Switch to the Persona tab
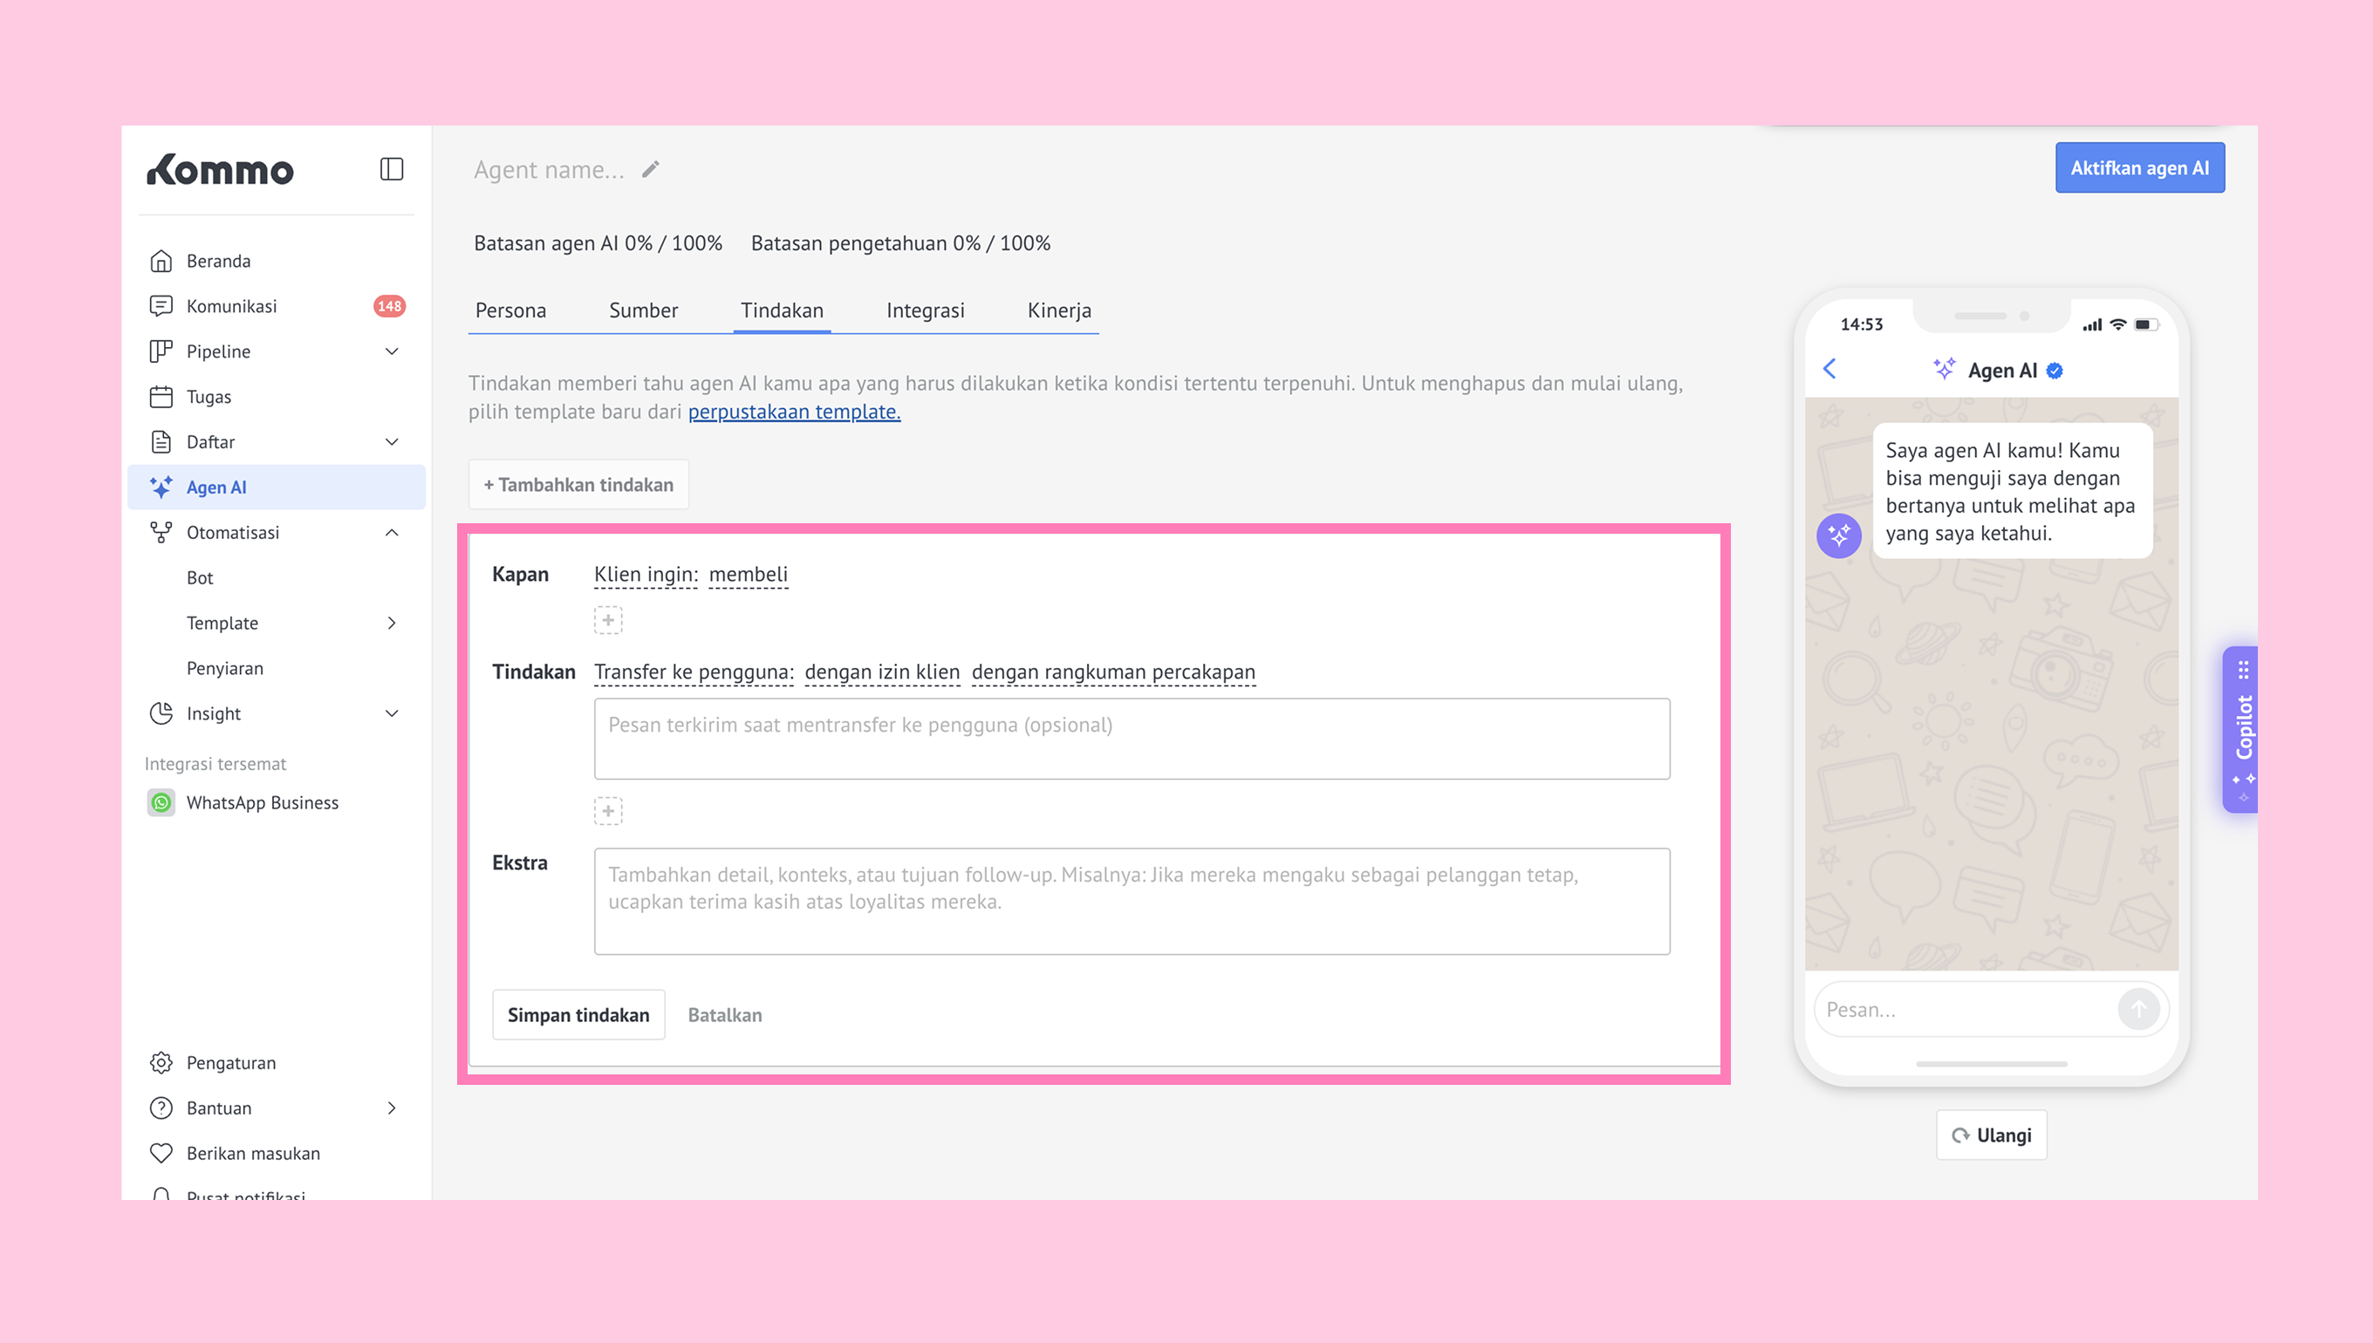 (x=510, y=310)
